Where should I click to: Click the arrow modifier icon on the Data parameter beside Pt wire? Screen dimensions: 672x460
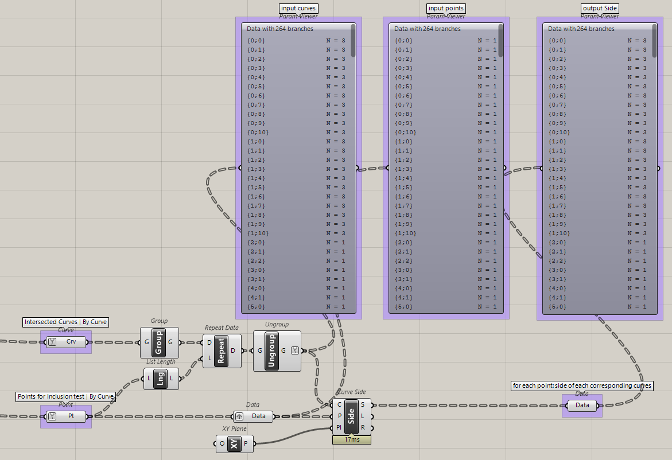[x=239, y=416]
